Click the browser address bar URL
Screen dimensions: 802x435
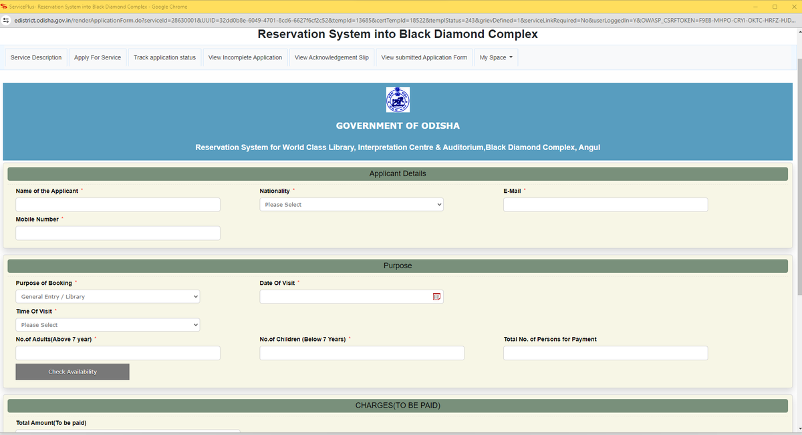(x=200, y=20)
